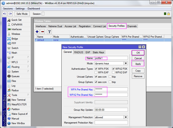Click the Copy button
173x128 pixels.
pos(138,71)
